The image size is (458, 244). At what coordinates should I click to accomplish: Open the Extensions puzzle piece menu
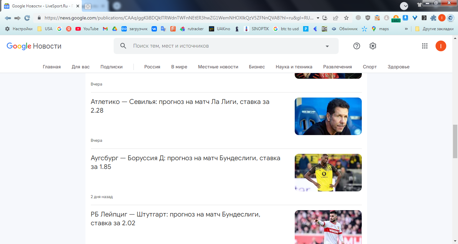click(434, 18)
